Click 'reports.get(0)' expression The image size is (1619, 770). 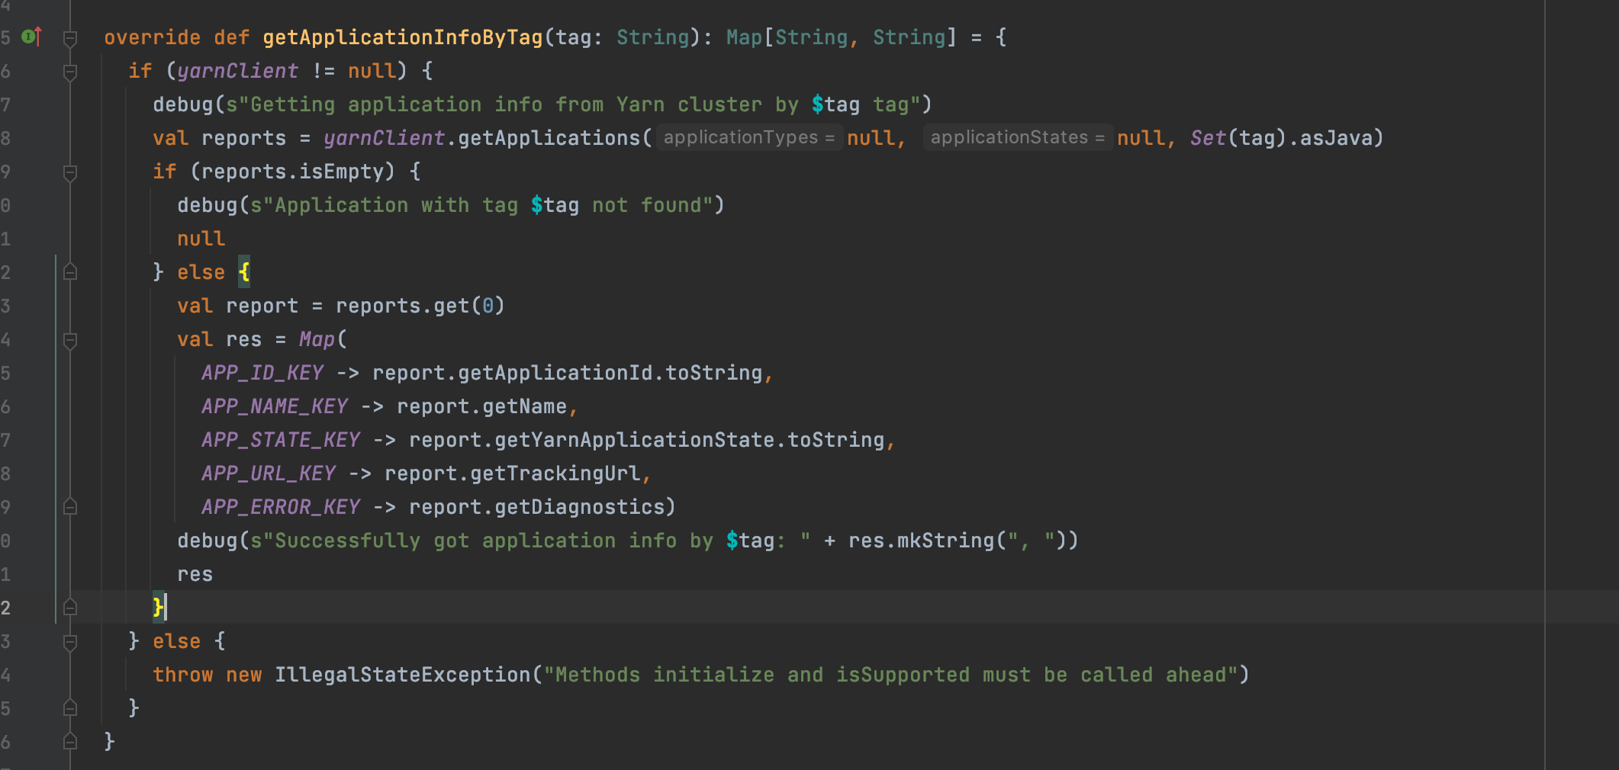coord(420,306)
